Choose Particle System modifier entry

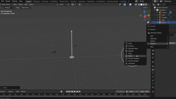click(x=135, y=61)
